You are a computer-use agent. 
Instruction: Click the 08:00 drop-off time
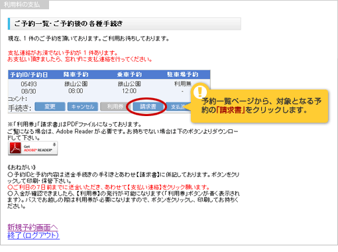click(76, 91)
